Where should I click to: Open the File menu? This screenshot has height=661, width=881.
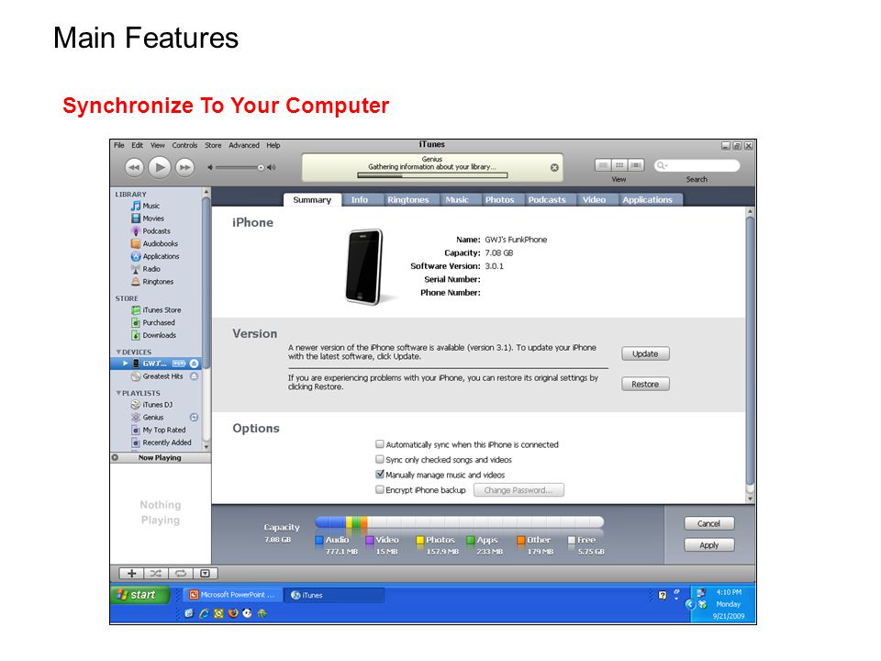pyautogui.click(x=119, y=145)
